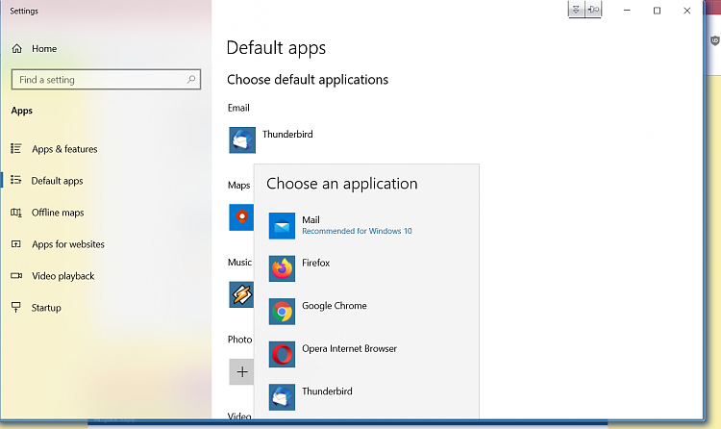This screenshot has width=721, height=429.
Task: Click the pin icon in the title bar
Action: [593, 10]
